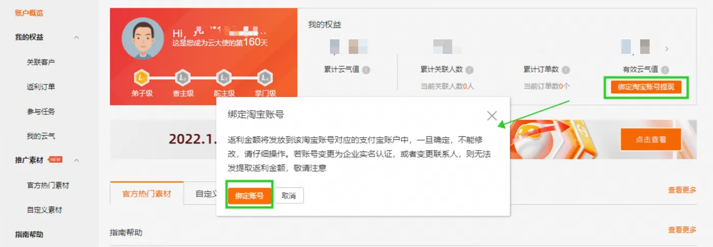Click the user avatar picture
The image size is (713, 247).
143,39
